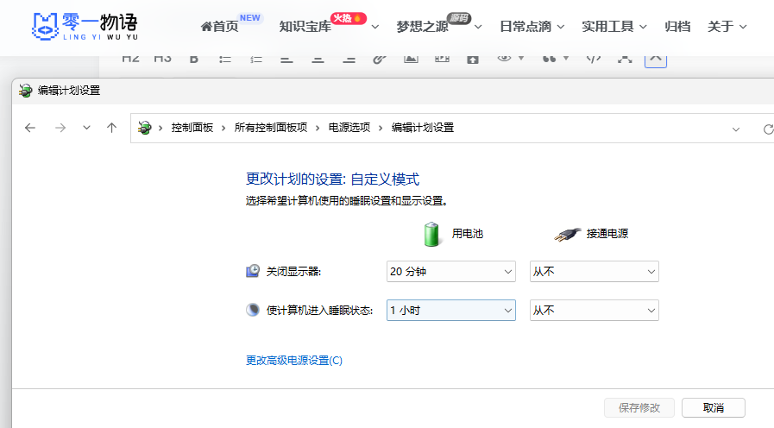This screenshot has height=428, width=774.
Task: Click 更改高级电源设置 link
Action: [x=294, y=361]
